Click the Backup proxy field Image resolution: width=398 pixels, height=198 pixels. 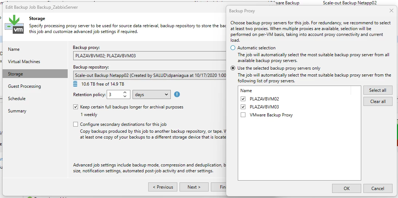150,55
